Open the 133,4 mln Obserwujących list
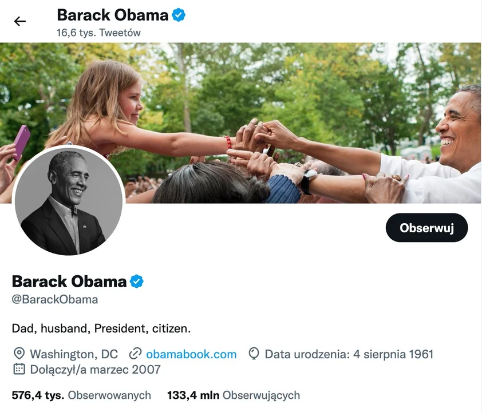The height and width of the screenshot is (412, 482). point(234,395)
